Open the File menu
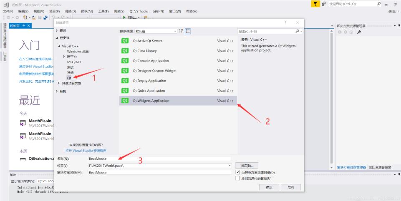Screen dimensions: 401x201 pyautogui.click(x=8, y=12)
